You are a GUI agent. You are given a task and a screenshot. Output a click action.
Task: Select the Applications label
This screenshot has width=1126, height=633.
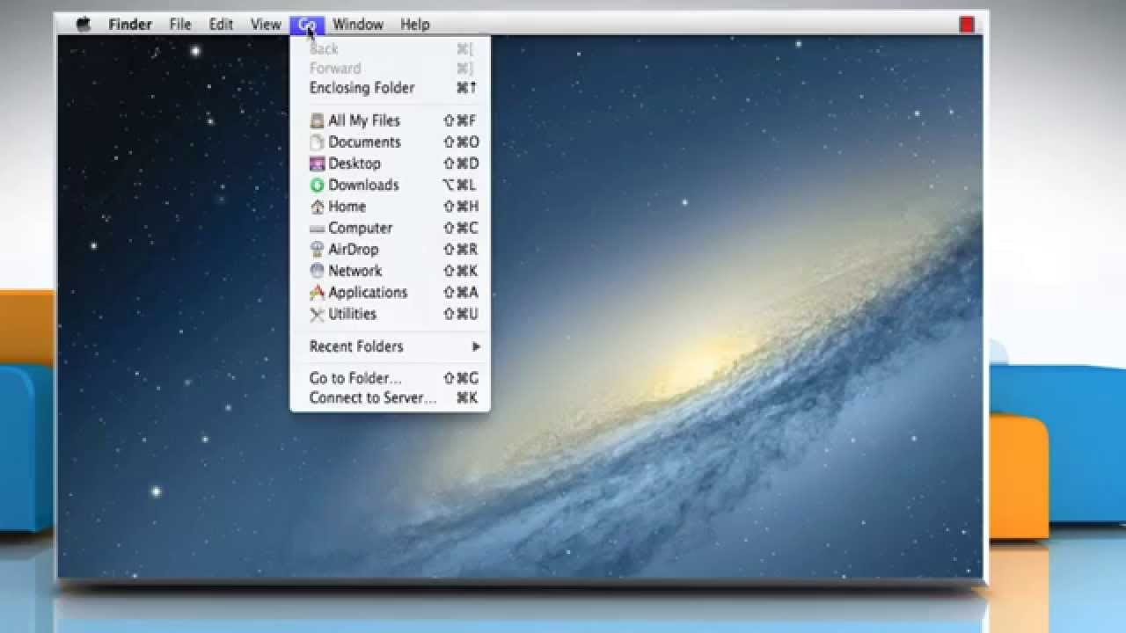(368, 293)
